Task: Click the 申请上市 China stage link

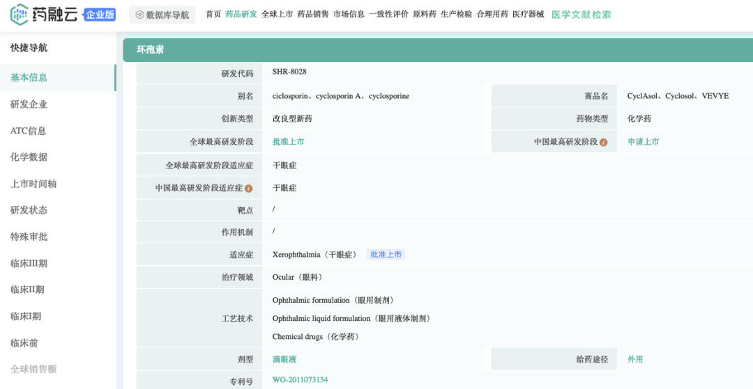Action: tap(643, 141)
